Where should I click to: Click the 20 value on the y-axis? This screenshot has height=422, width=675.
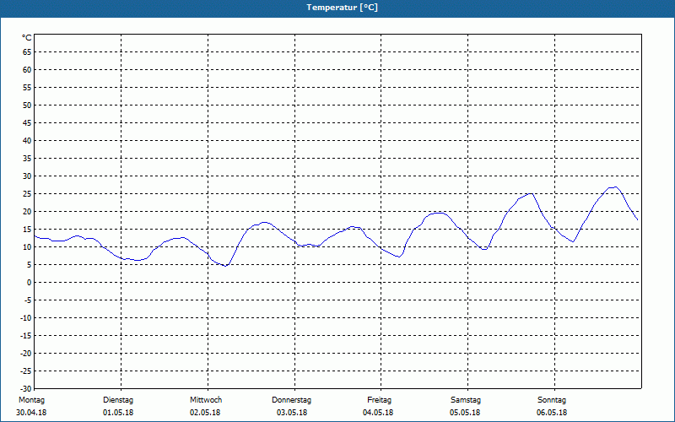27,212
